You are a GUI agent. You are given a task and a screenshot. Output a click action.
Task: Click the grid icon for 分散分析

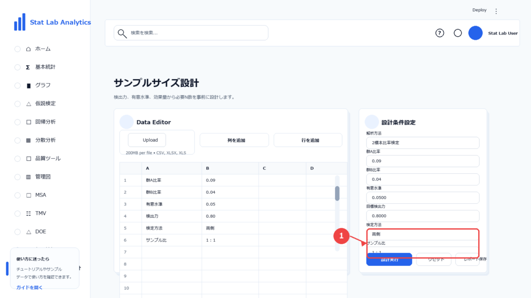pyautogui.click(x=29, y=140)
